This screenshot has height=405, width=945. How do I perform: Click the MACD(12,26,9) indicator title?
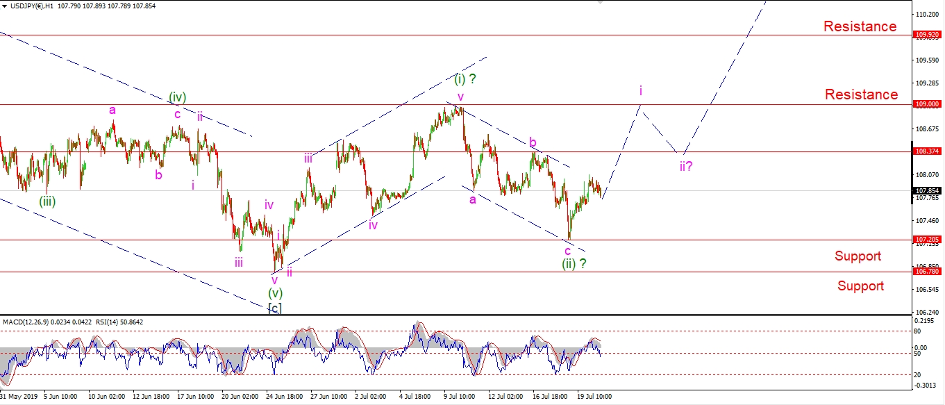[x=33, y=321]
